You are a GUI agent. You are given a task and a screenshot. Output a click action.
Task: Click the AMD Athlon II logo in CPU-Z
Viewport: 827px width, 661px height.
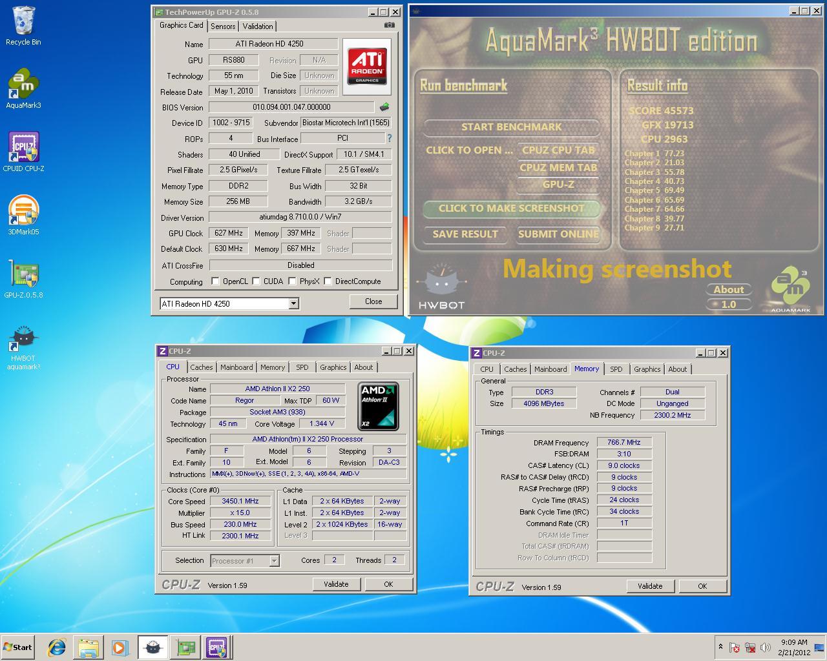[x=379, y=406]
